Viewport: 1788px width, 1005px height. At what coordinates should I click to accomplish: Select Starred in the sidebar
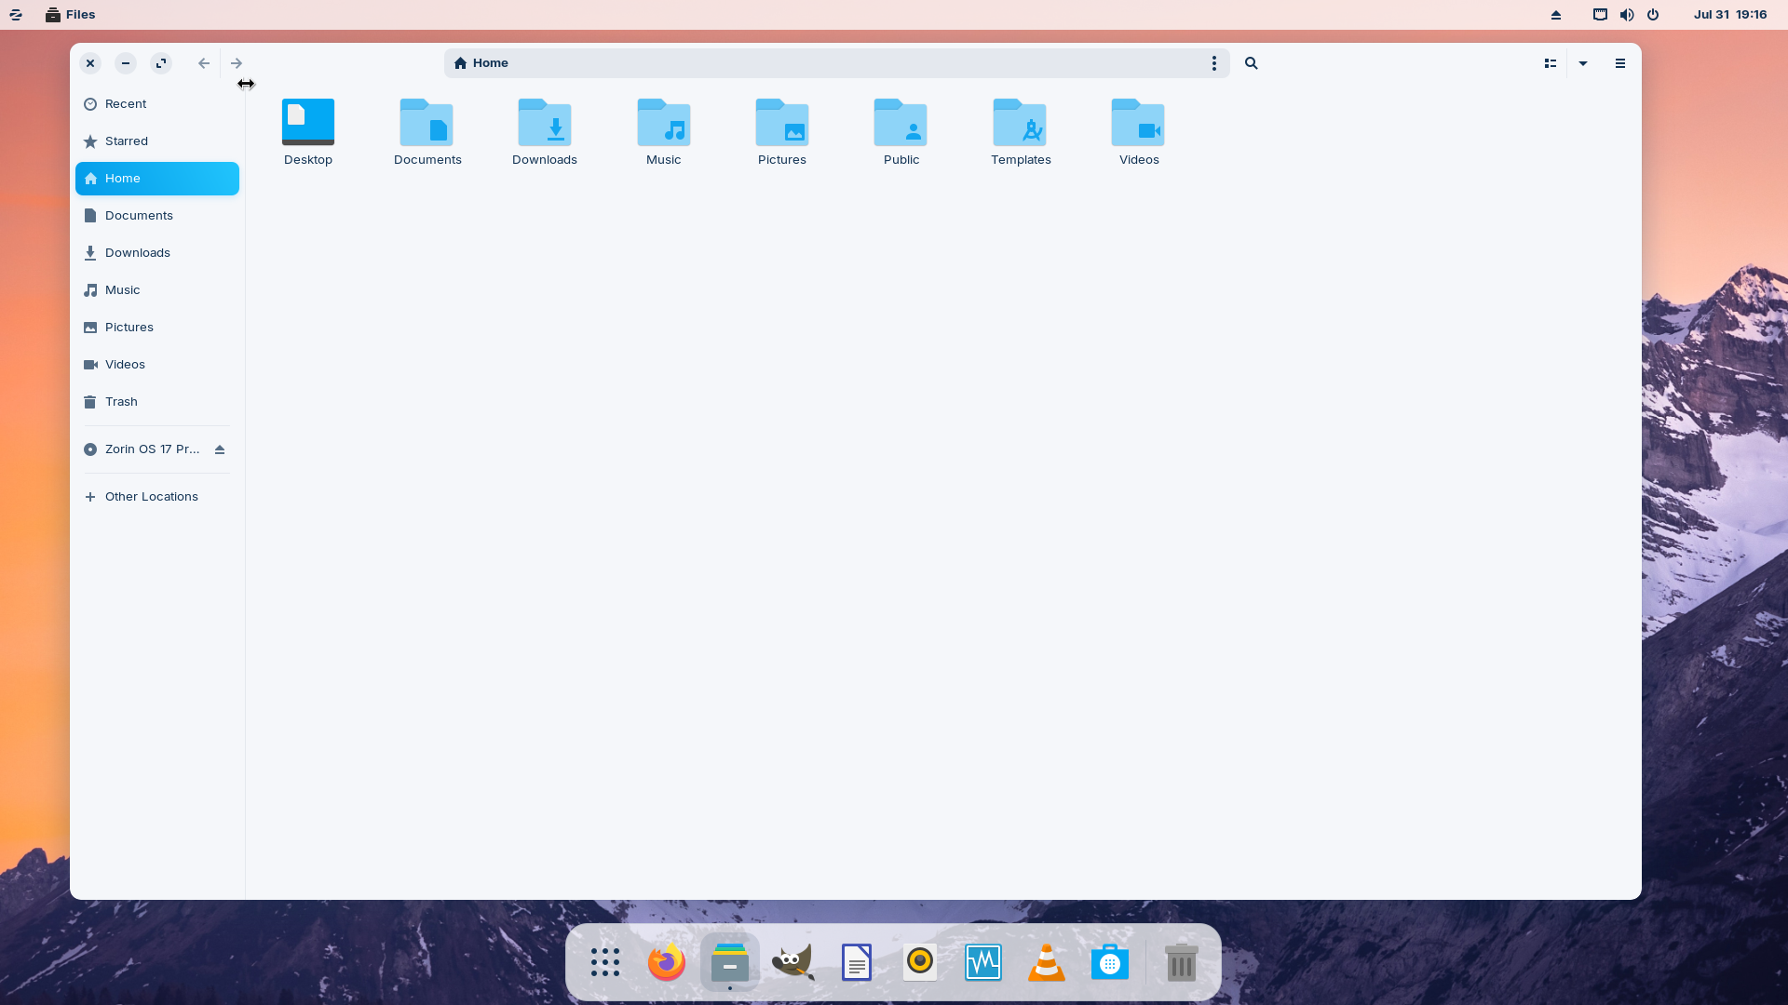coord(157,141)
